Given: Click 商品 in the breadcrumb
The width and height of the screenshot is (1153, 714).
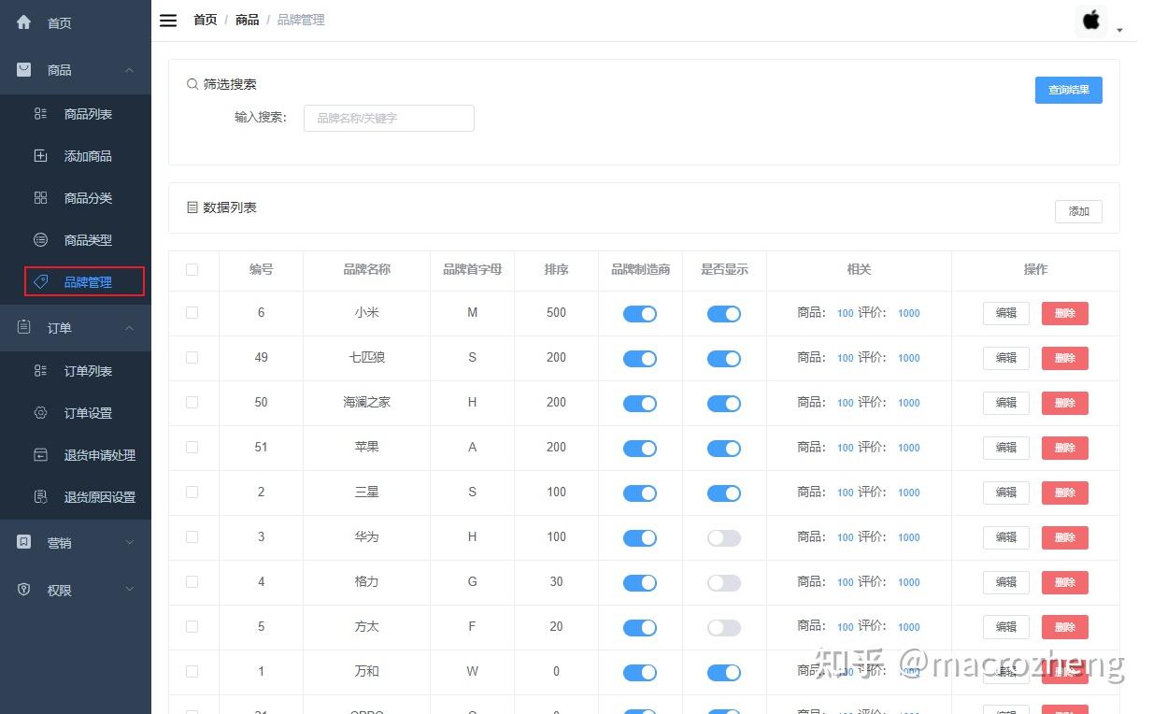Looking at the screenshot, I should pos(247,20).
